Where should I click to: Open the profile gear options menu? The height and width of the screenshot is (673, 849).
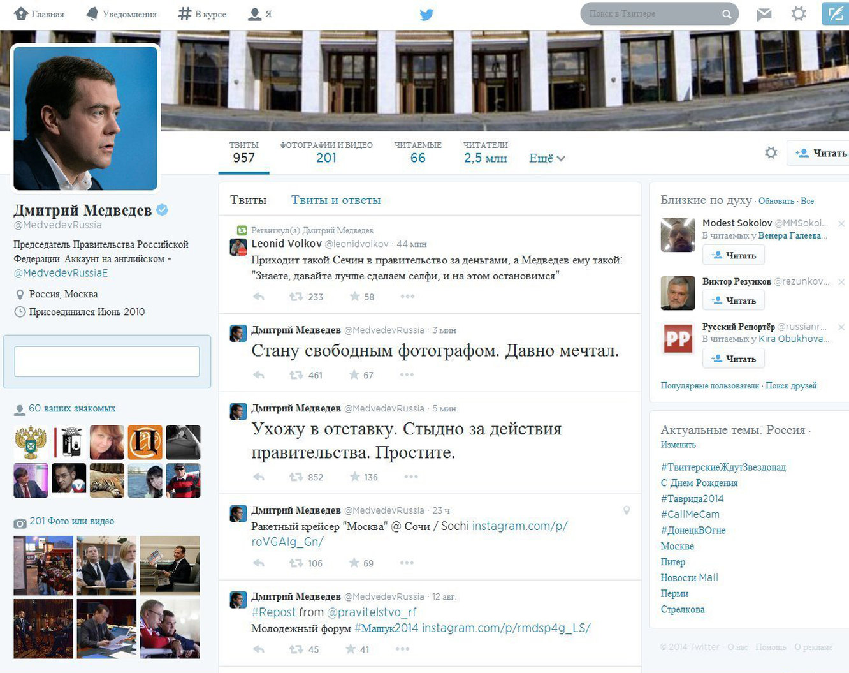point(771,152)
